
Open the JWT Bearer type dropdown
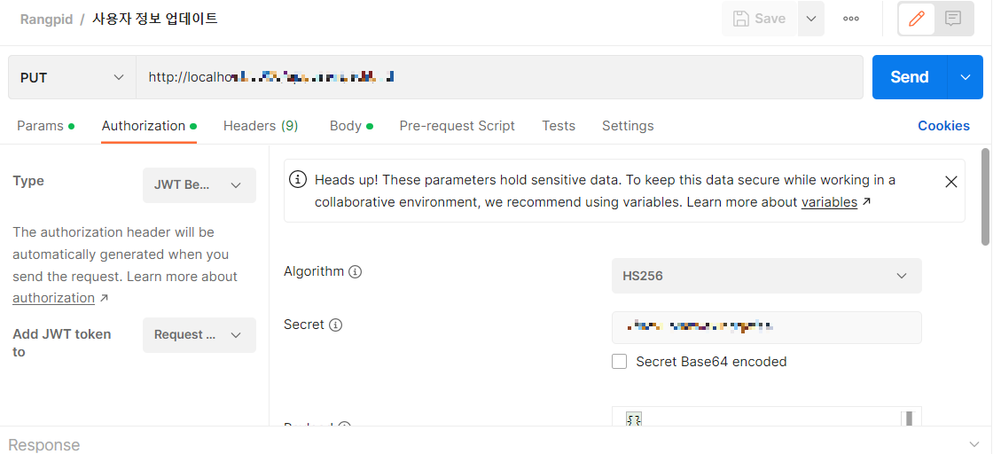coord(199,185)
